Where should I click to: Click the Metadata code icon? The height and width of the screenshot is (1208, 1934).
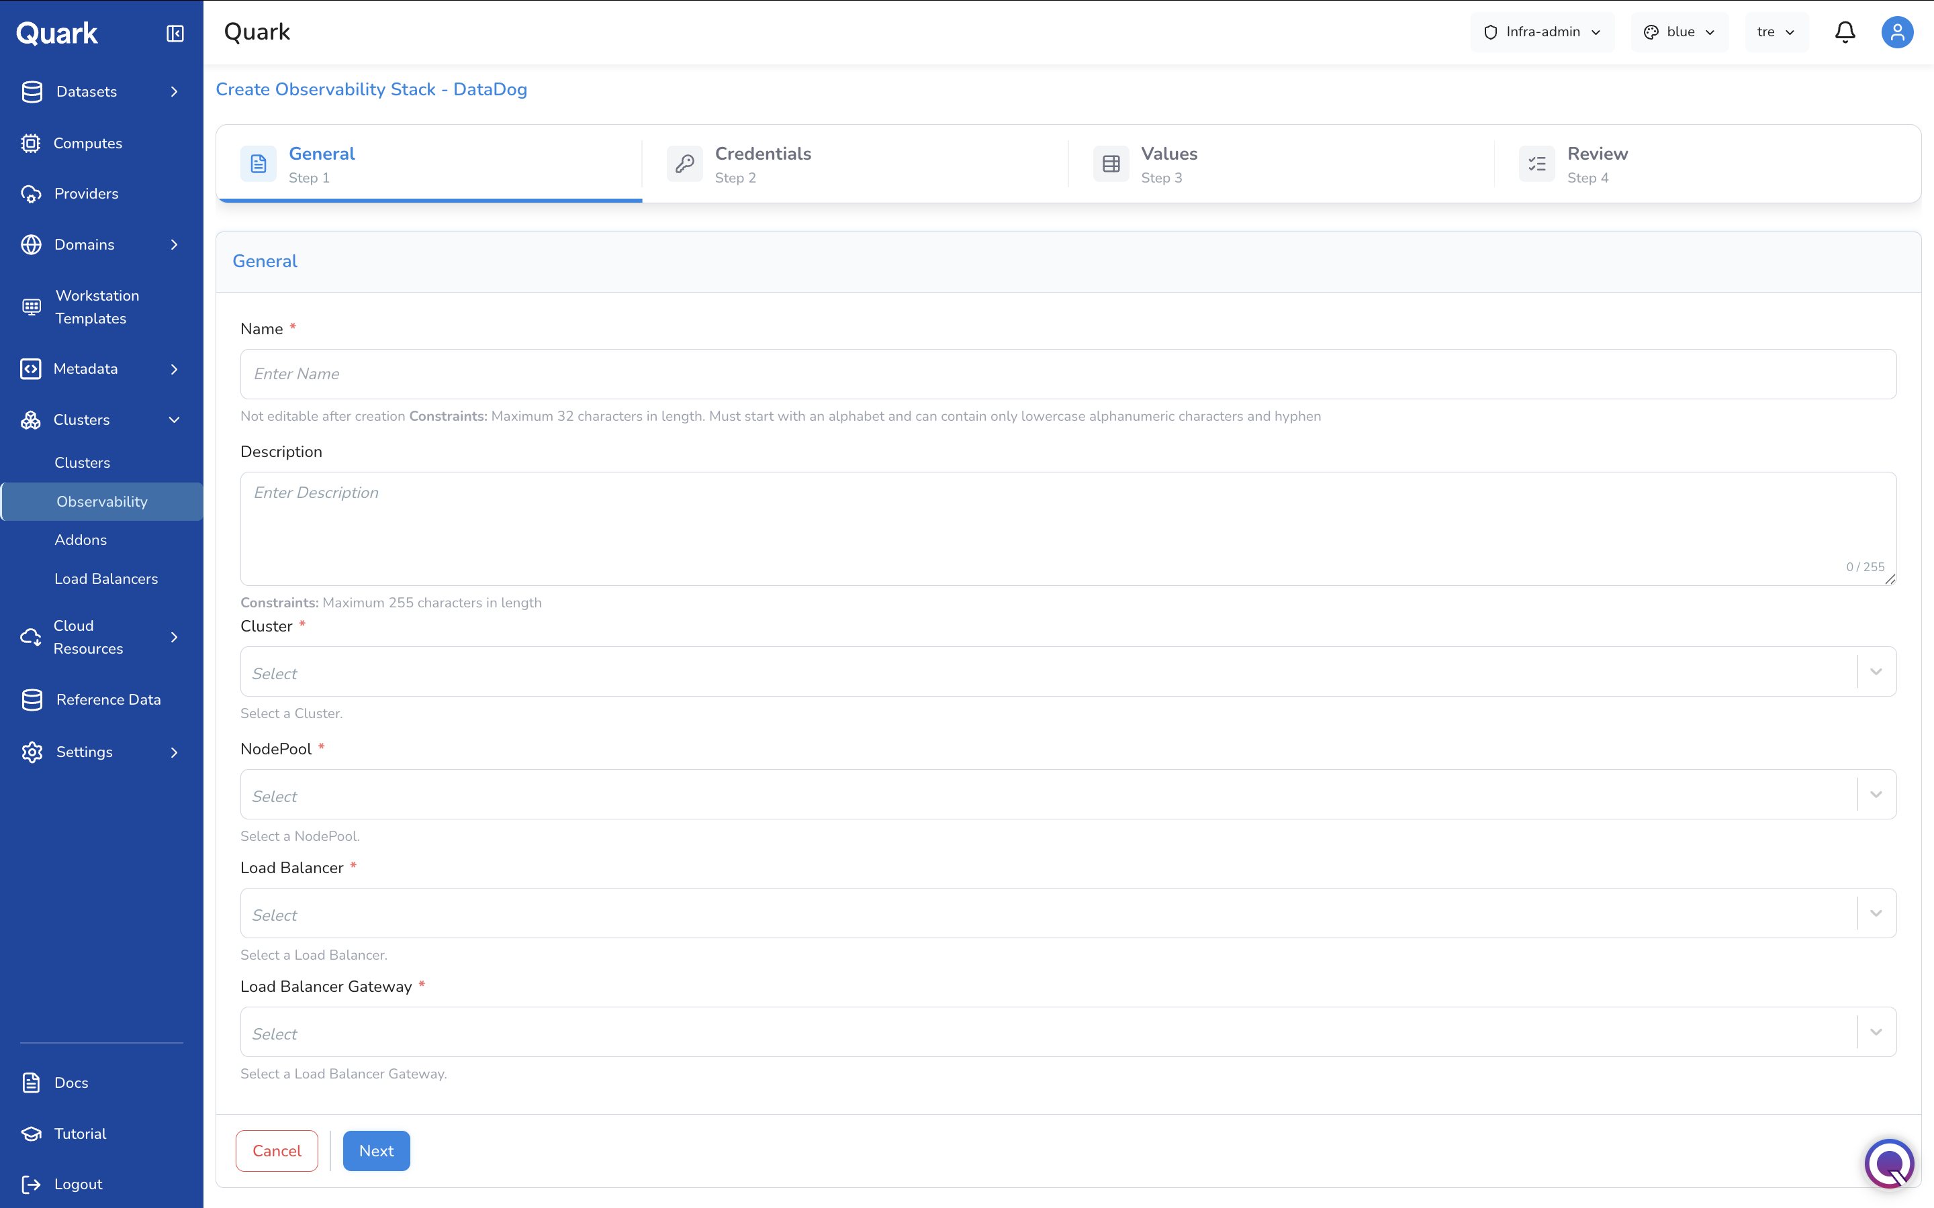pos(30,369)
